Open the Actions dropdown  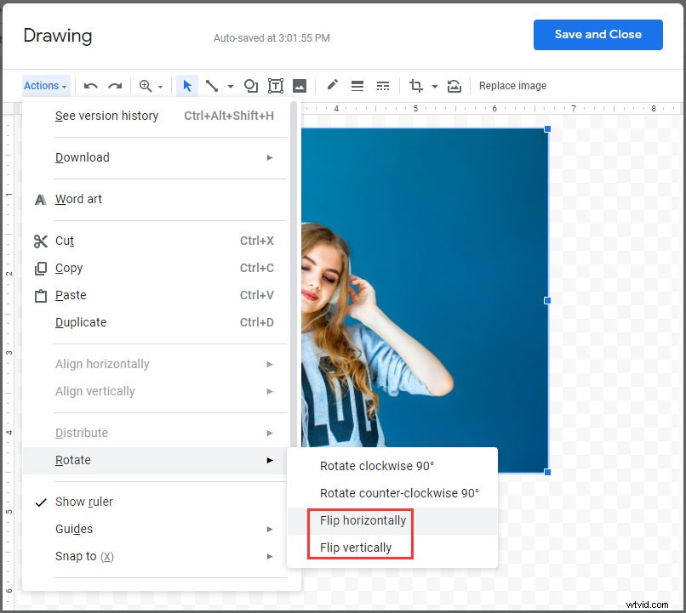click(41, 85)
